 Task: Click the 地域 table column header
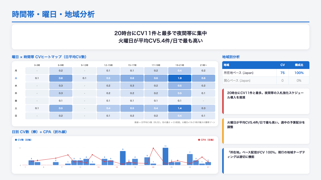pos(226,65)
